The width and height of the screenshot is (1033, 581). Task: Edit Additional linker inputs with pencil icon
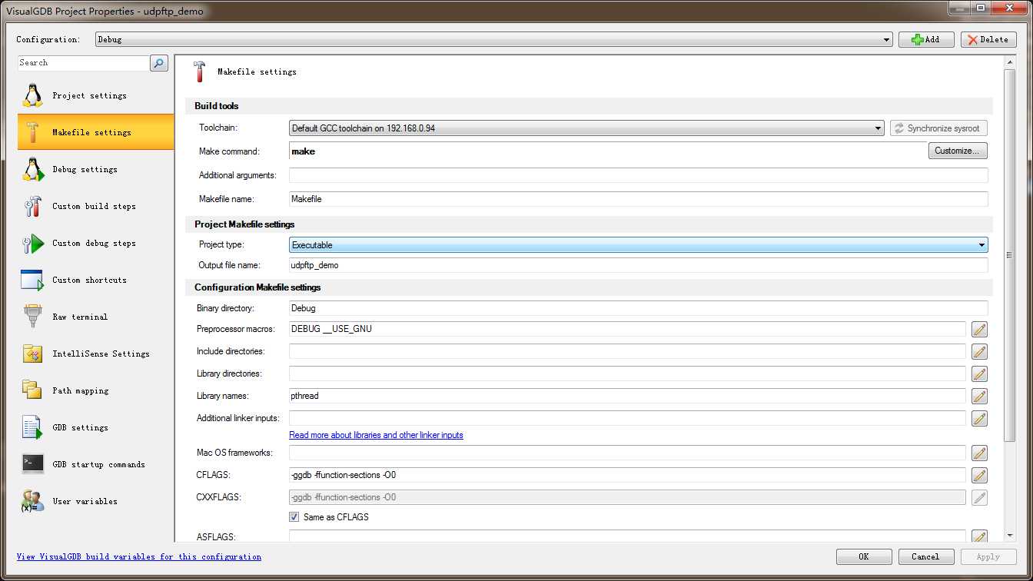click(x=979, y=419)
